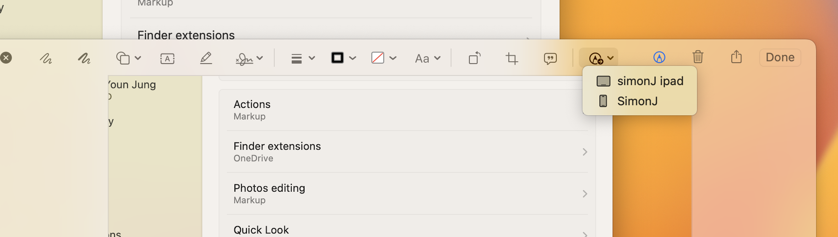The width and height of the screenshot is (838, 237).
Task: Click the Rotate icon
Action: point(475,58)
